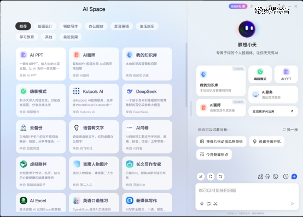Select the 绘图设计 category tab

click(45, 26)
